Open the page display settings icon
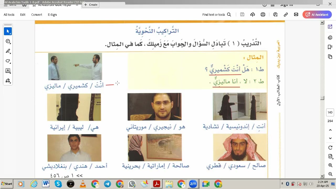Screen dimensions: 336x189 (x=330, y=156)
